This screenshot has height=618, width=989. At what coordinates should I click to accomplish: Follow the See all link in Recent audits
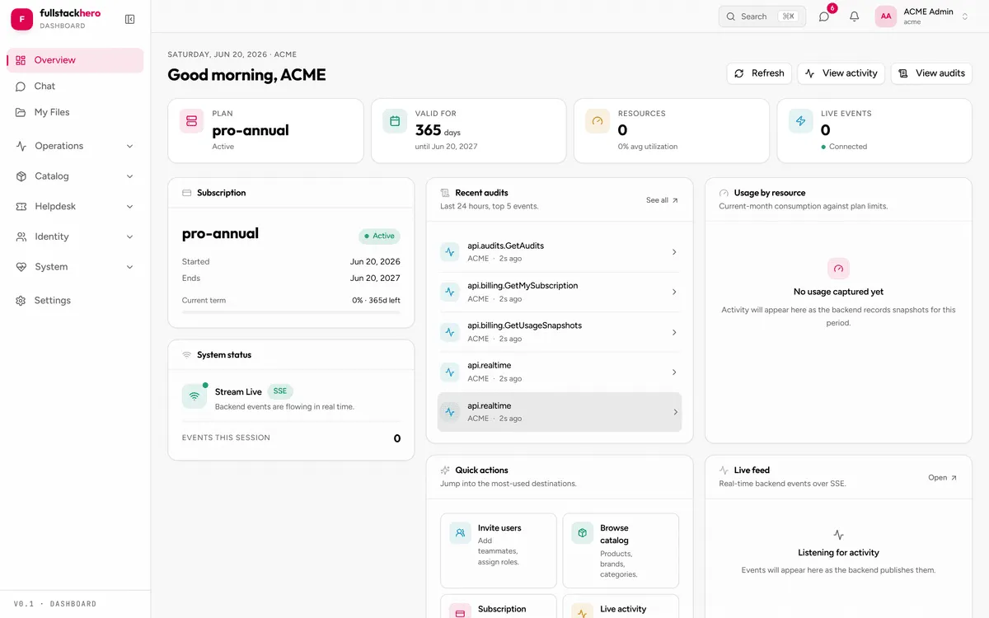click(x=663, y=200)
